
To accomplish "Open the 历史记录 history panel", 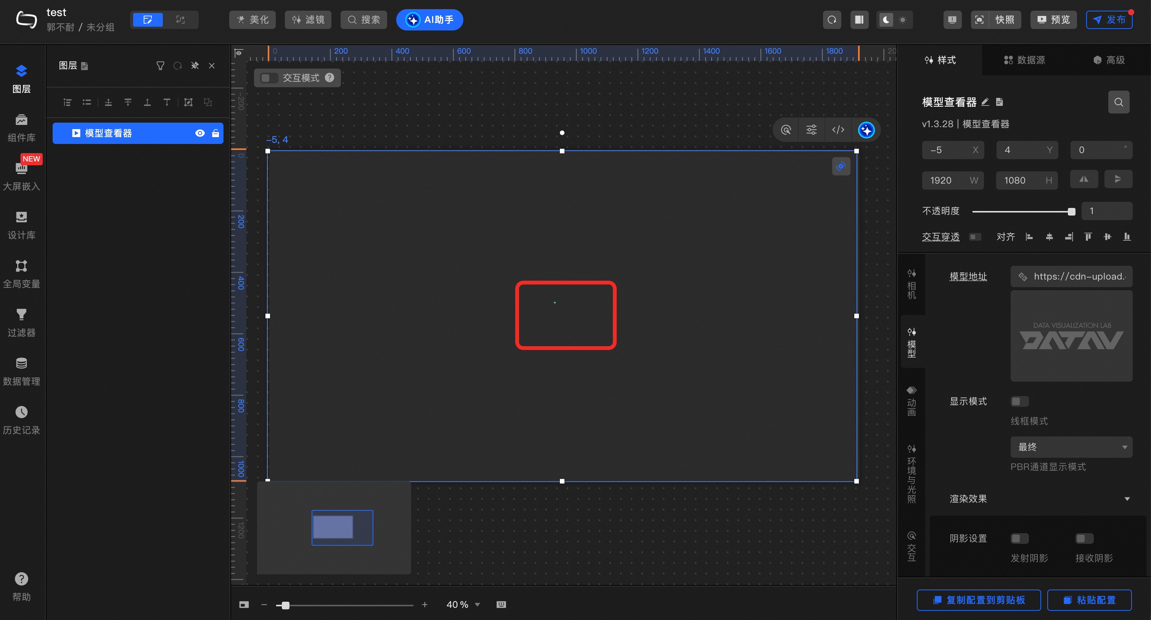I will (x=21, y=420).
